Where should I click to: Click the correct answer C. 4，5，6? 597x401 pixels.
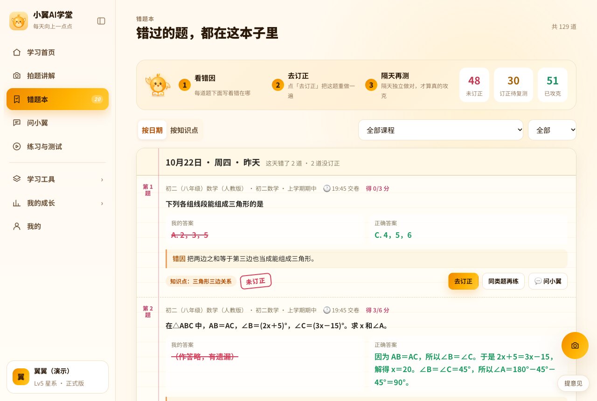click(x=393, y=235)
